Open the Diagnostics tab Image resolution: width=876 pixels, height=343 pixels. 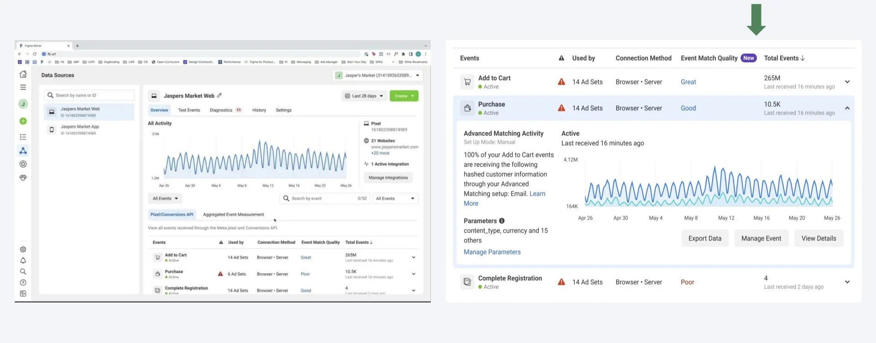pos(225,110)
